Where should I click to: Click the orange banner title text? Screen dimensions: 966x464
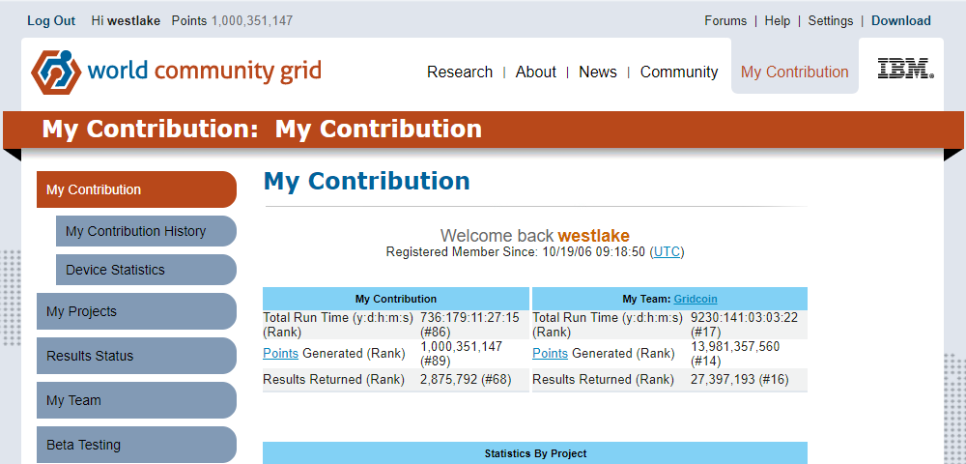262,129
